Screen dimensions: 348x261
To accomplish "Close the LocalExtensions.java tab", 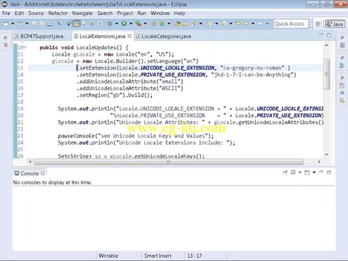I will [x=129, y=36].
